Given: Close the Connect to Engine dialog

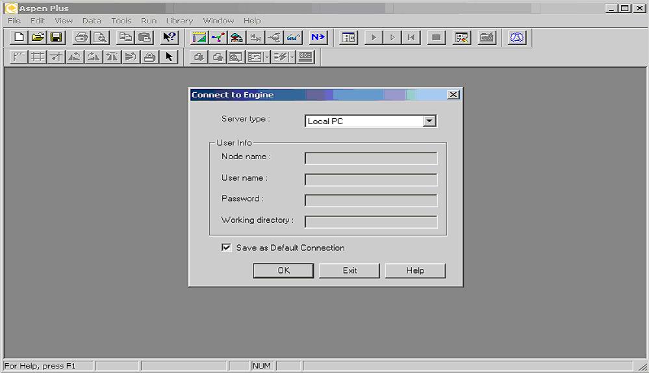Looking at the screenshot, I should (x=453, y=95).
